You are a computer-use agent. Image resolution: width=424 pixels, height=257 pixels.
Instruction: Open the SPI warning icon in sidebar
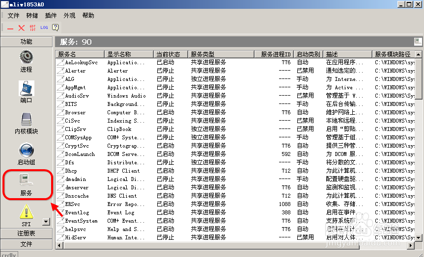(x=26, y=212)
